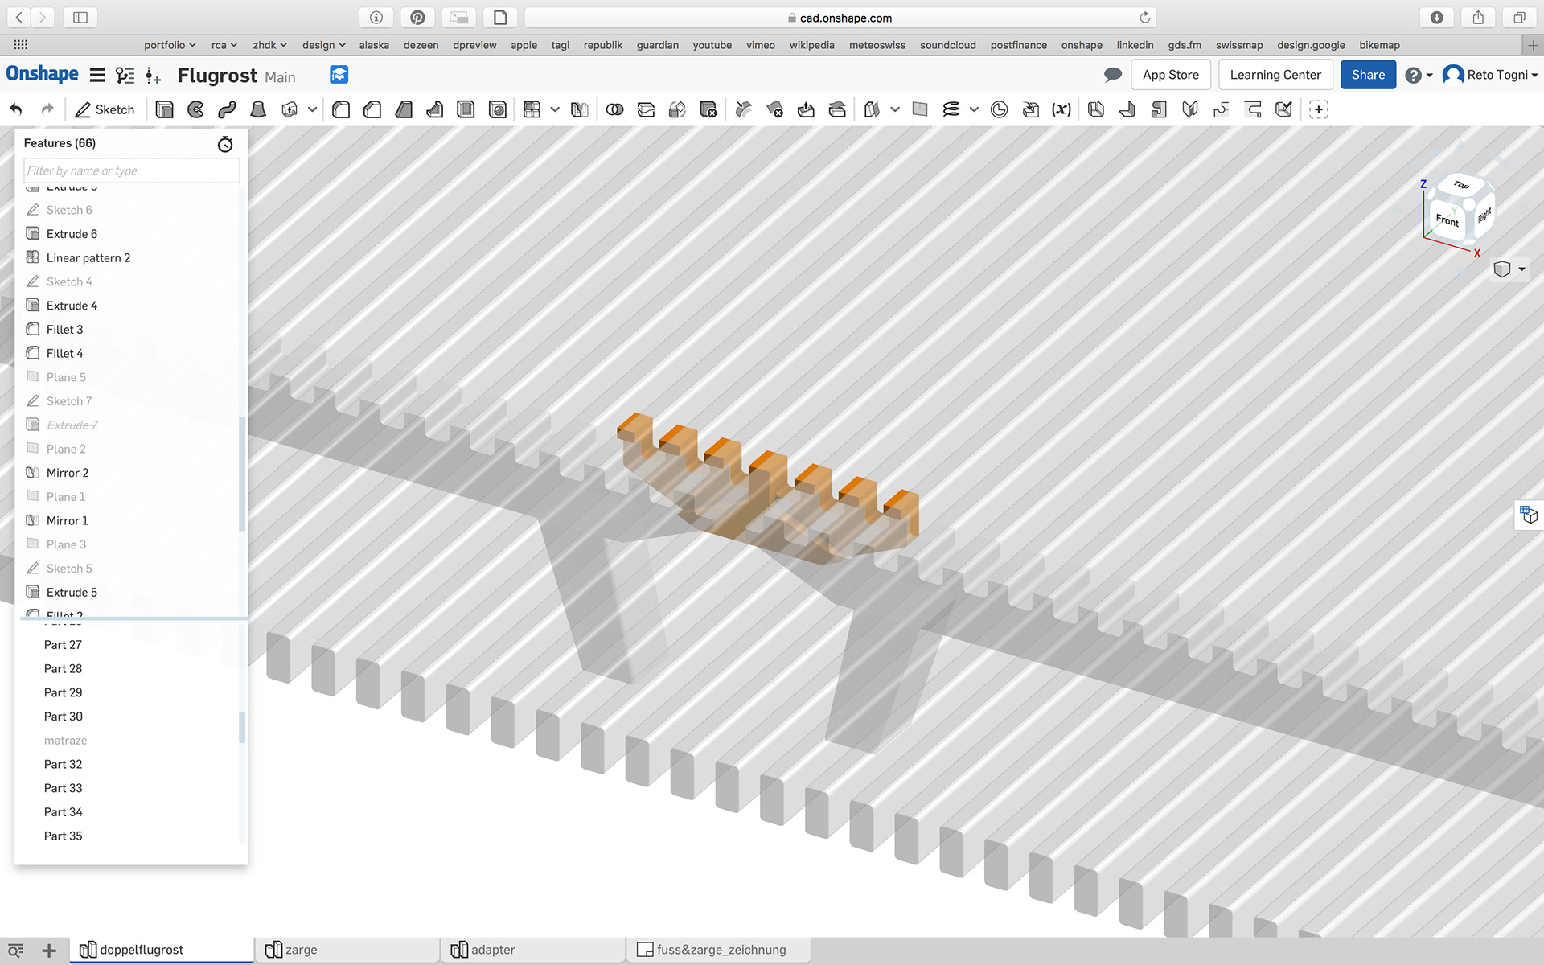Select the Extrude tool in toolbar
Image resolution: width=1544 pixels, height=965 pixels.
[x=164, y=109]
